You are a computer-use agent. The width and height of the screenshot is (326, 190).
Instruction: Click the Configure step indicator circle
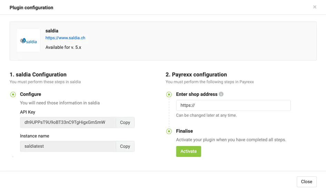coord(13,94)
